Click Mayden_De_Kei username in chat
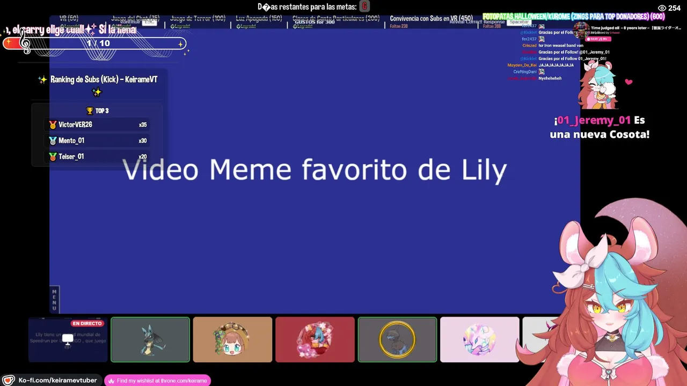Screen dimensions: 687x386 click(x=522, y=65)
